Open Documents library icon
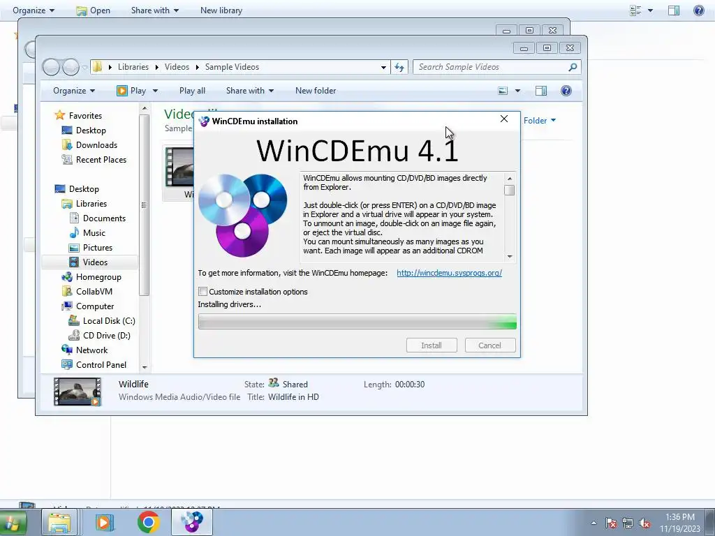The height and width of the screenshot is (536, 715). 74,218
